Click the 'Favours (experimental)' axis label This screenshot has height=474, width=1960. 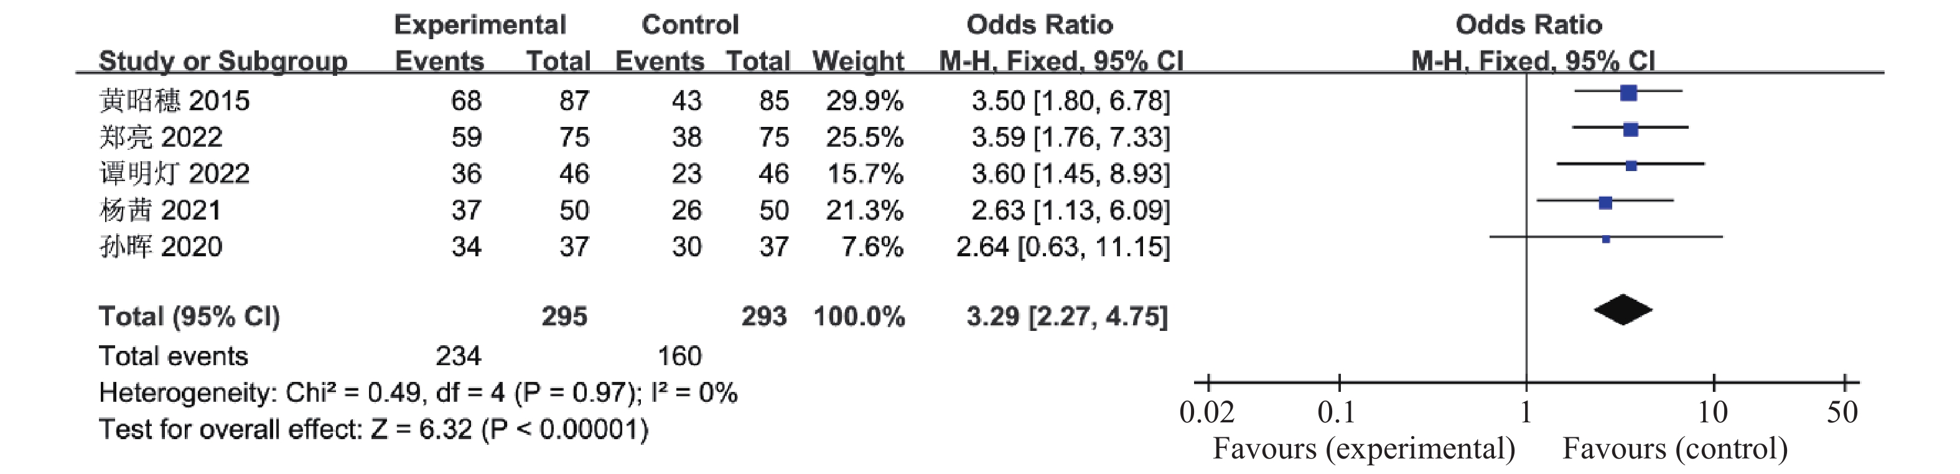coord(1363,448)
